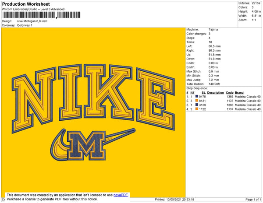Click the 'Production Worksheet' title
The width and height of the screenshot is (263, 203).
(x=26, y=4)
